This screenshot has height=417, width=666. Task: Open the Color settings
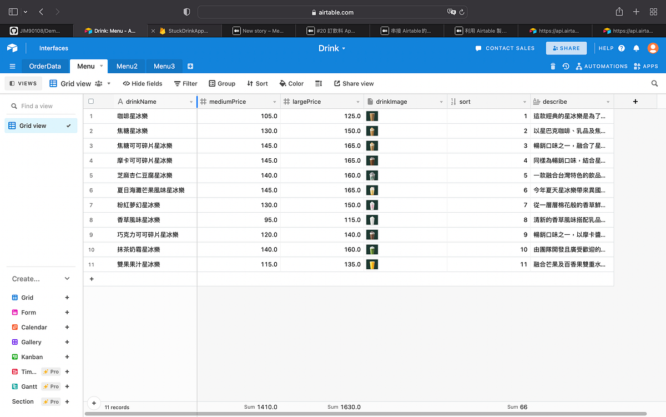click(291, 83)
